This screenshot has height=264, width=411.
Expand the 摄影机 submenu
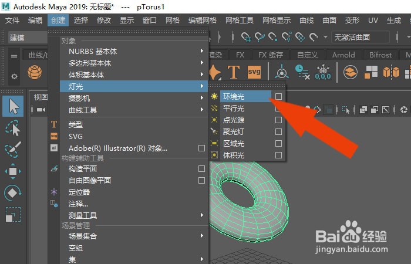pyautogui.click(x=134, y=98)
